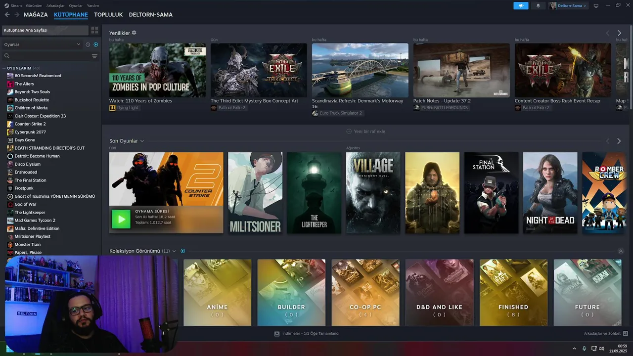Expand the Oyunlar dropdown filter
The height and width of the screenshot is (356, 633).
(42, 44)
